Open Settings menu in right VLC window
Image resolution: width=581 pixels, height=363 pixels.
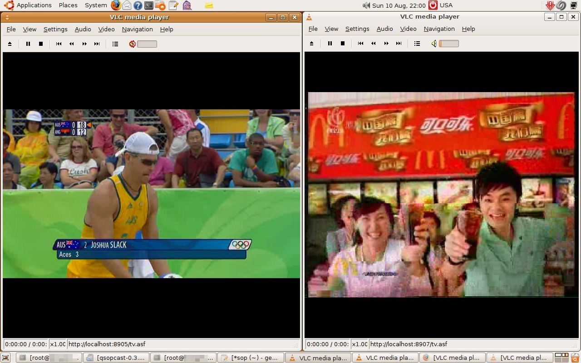click(x=357, y=29)
